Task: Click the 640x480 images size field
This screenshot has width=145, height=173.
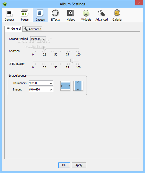Action: [41, 89]
